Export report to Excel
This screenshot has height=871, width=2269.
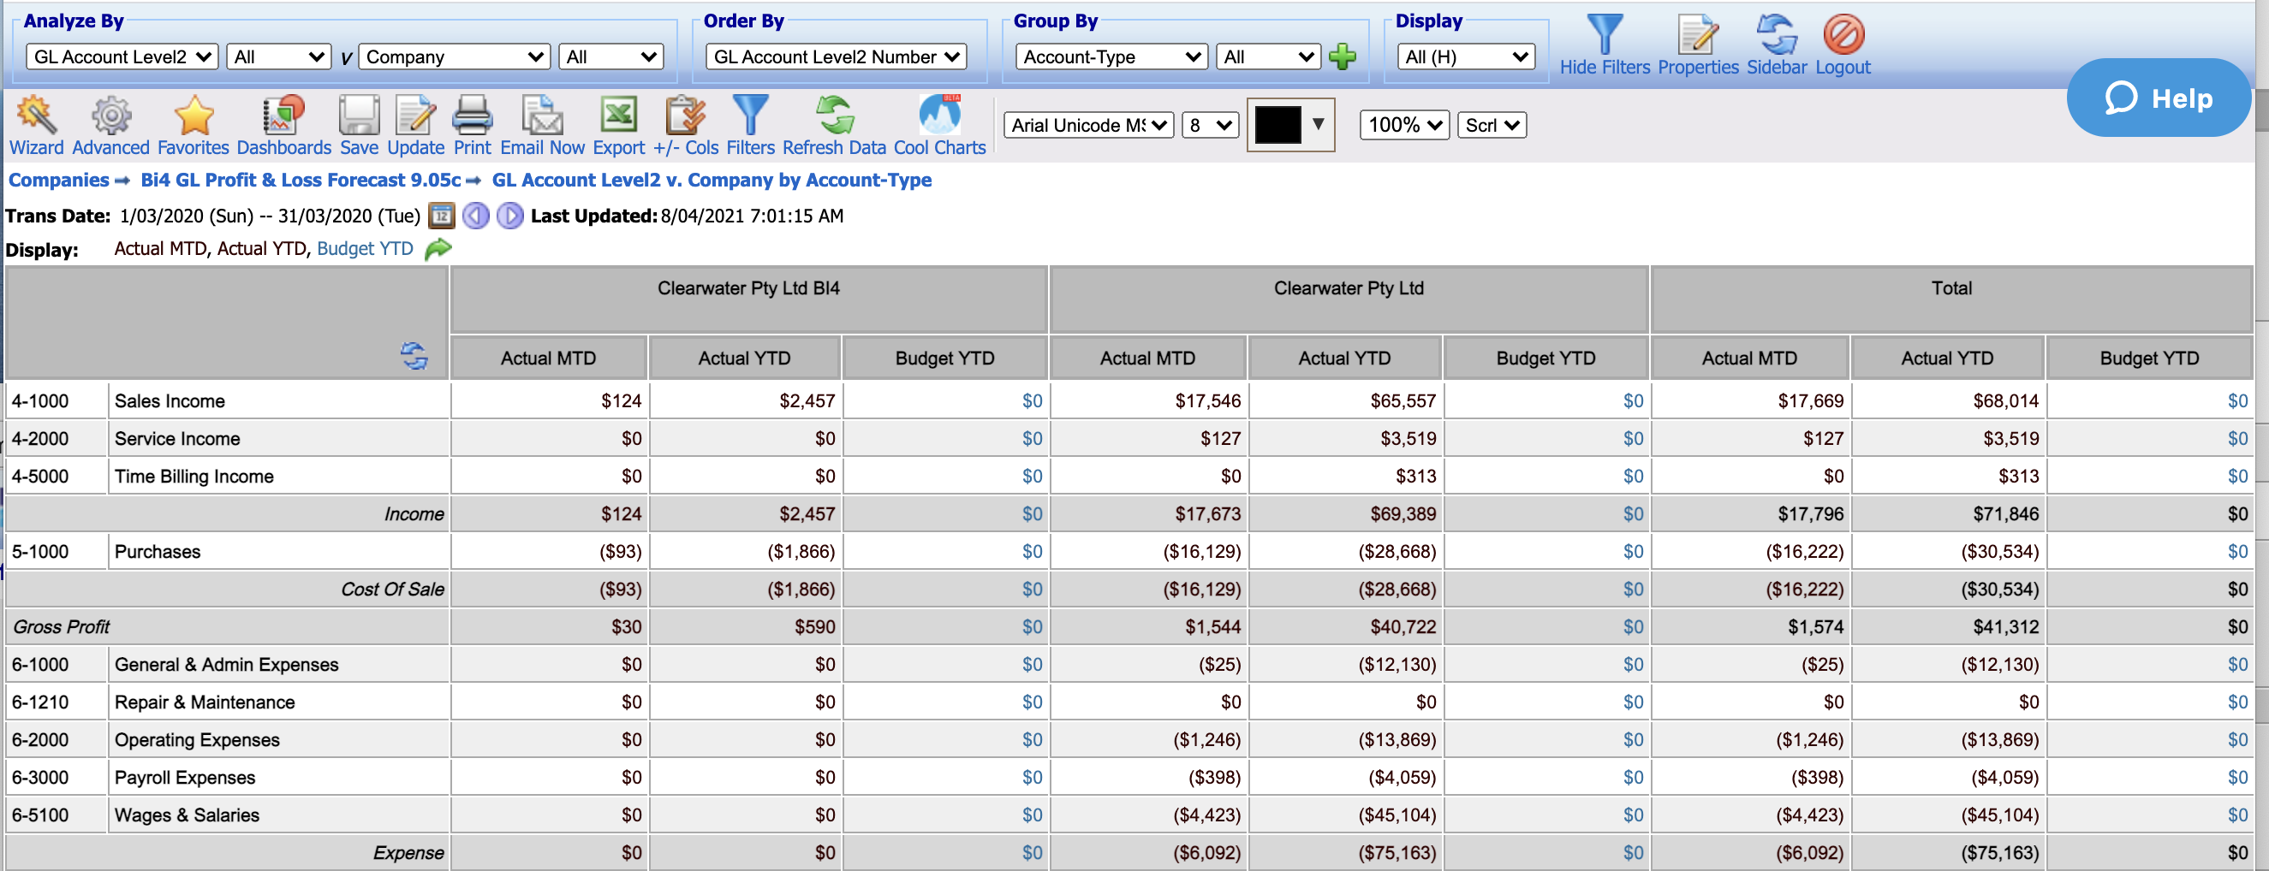pos(618,116)
